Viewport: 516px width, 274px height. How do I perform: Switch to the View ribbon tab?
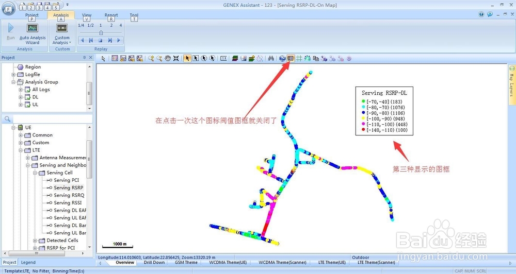[x=87, y=15]
